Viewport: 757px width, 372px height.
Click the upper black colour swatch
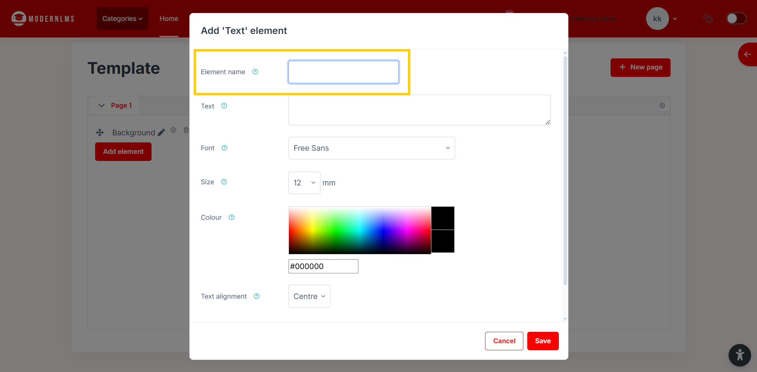tap(443, 218)
